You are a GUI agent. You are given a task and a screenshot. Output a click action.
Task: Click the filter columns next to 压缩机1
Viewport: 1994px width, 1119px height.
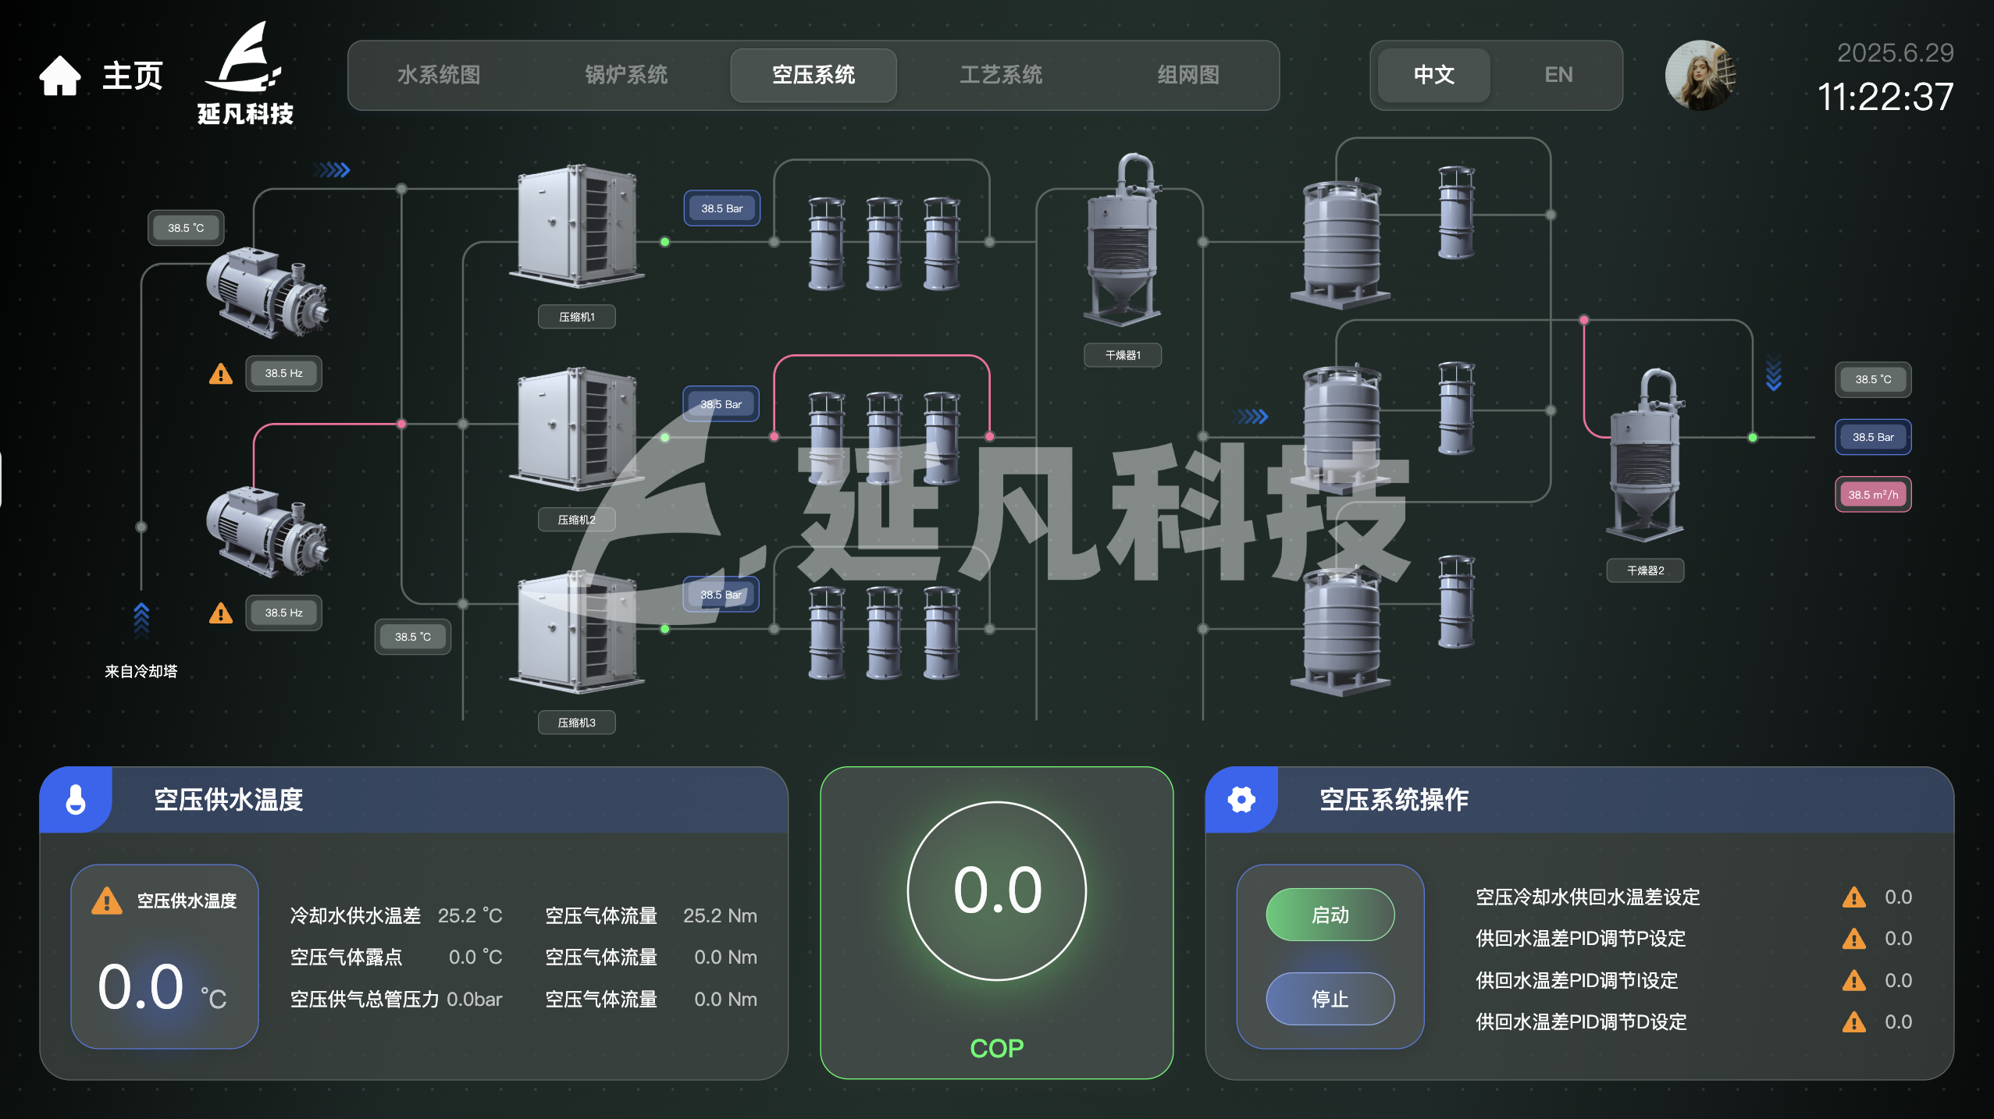click(884, 243)
